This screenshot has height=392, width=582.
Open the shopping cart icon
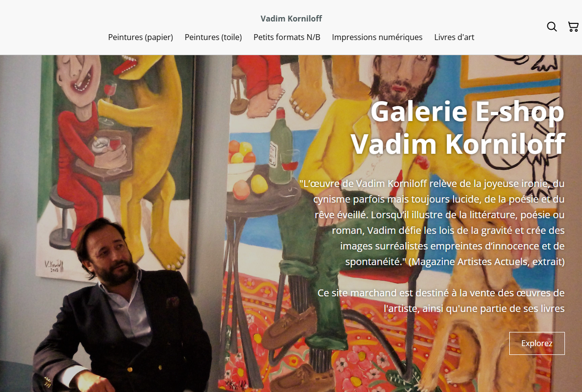[x=574, y=27]
